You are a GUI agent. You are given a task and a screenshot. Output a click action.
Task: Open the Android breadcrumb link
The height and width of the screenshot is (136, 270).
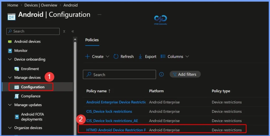[70, 5]
